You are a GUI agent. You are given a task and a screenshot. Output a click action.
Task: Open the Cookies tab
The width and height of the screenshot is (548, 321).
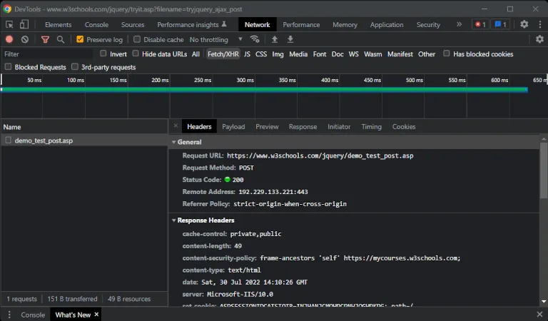[404, 126]
